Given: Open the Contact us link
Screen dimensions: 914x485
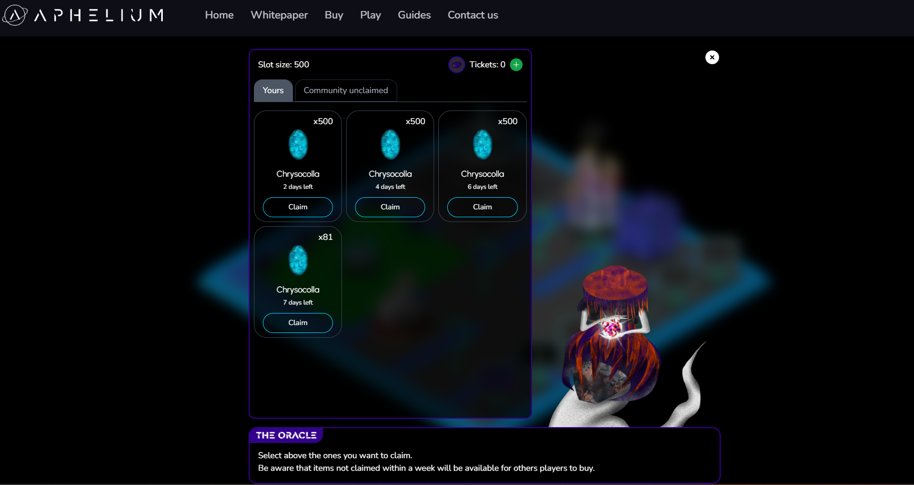Looking at the screenshot, I should 473,15.
